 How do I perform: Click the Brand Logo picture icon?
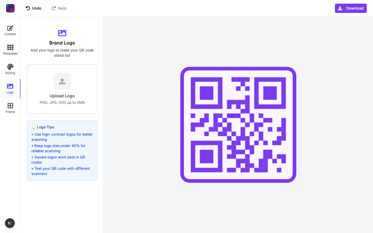62,33
